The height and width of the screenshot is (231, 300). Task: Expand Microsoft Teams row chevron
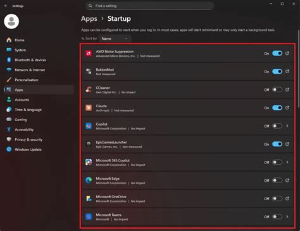[287, 216]
